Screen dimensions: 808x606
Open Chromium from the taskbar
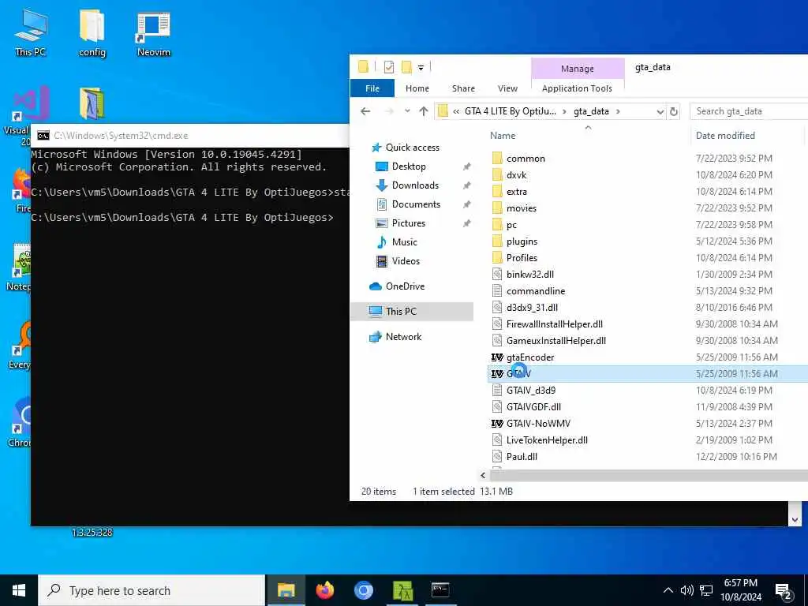363,590
